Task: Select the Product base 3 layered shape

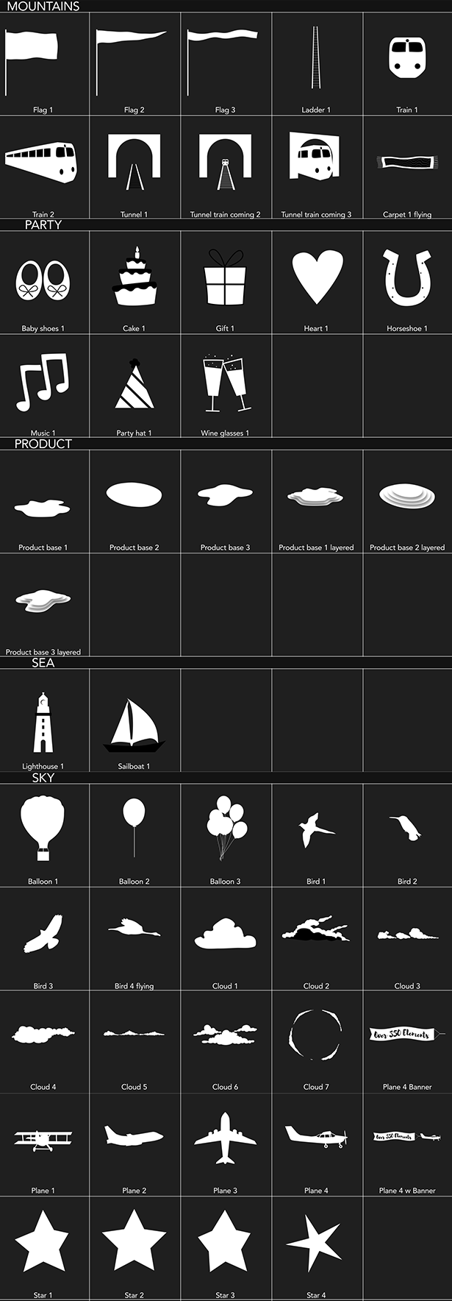Action: pos(43,599)
